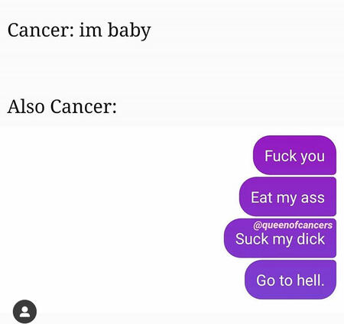Open the @queenofcancers watermark handle
The height and width of the screenshot is (324, 344).
tap(293, 225)
